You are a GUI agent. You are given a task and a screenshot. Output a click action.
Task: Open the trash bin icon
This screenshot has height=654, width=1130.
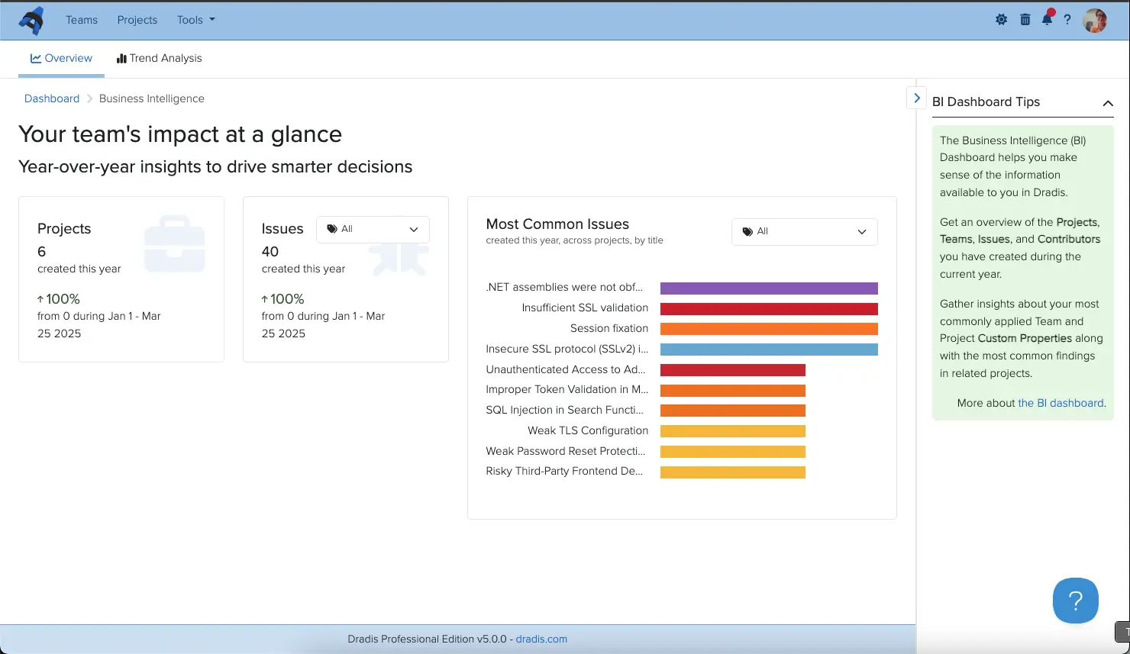click(x=1025, y=20)
